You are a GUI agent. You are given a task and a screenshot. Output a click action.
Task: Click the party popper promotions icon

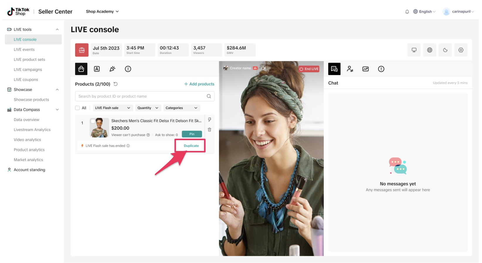pyautogui.click(x=112, y=69)
